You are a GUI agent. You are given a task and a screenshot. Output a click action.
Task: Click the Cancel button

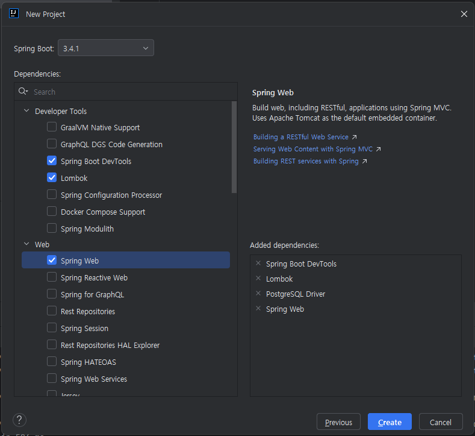coord(441,422)
